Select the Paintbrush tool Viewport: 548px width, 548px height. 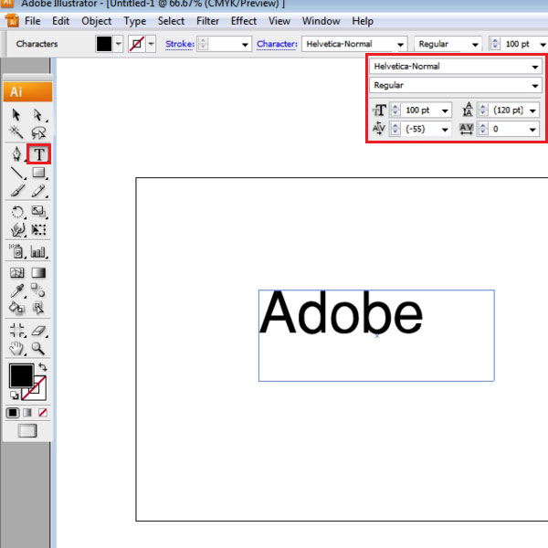coord(16,191)
